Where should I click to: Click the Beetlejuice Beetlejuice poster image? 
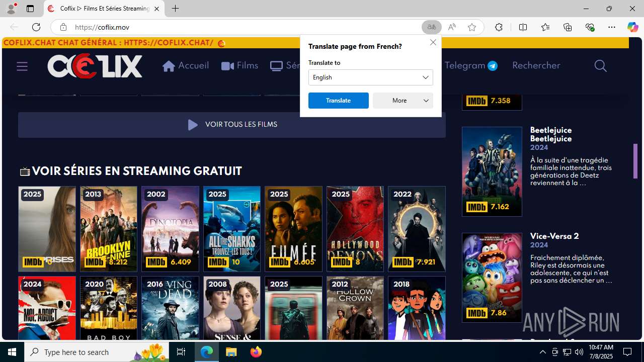click(492, 171)
